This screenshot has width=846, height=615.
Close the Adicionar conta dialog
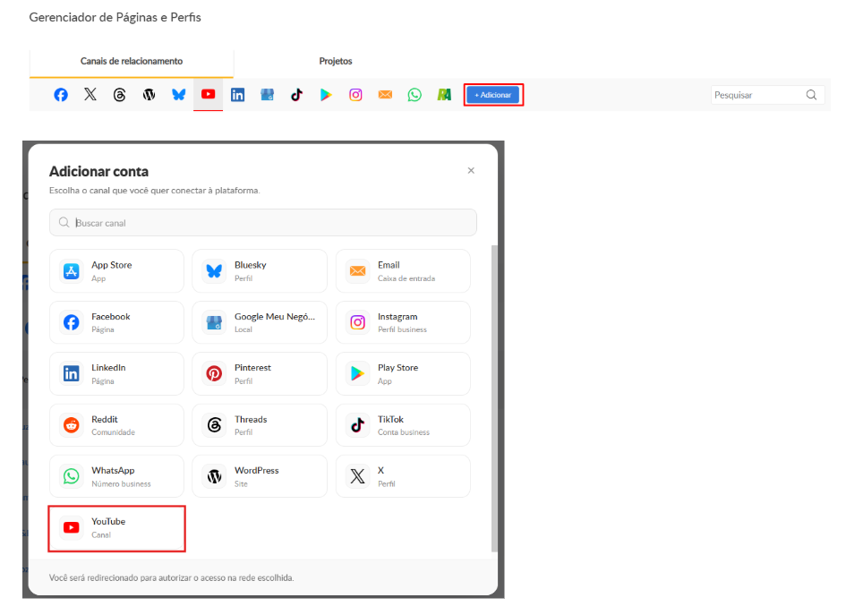click(471, 170)
